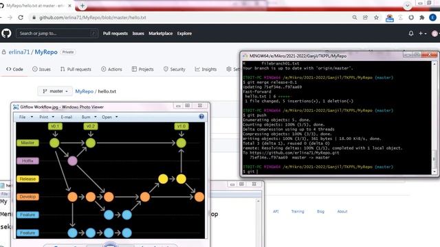Viewport: 440px width, 247px height.
Task: Click the Private badge next to MyRepo
Action: [68, 52]
